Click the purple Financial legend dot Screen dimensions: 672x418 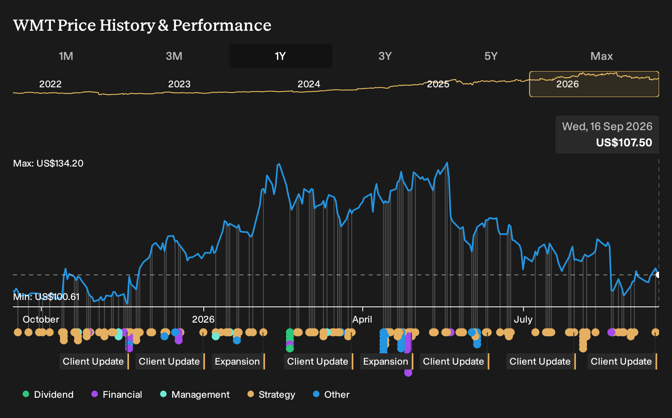point(95,394)
